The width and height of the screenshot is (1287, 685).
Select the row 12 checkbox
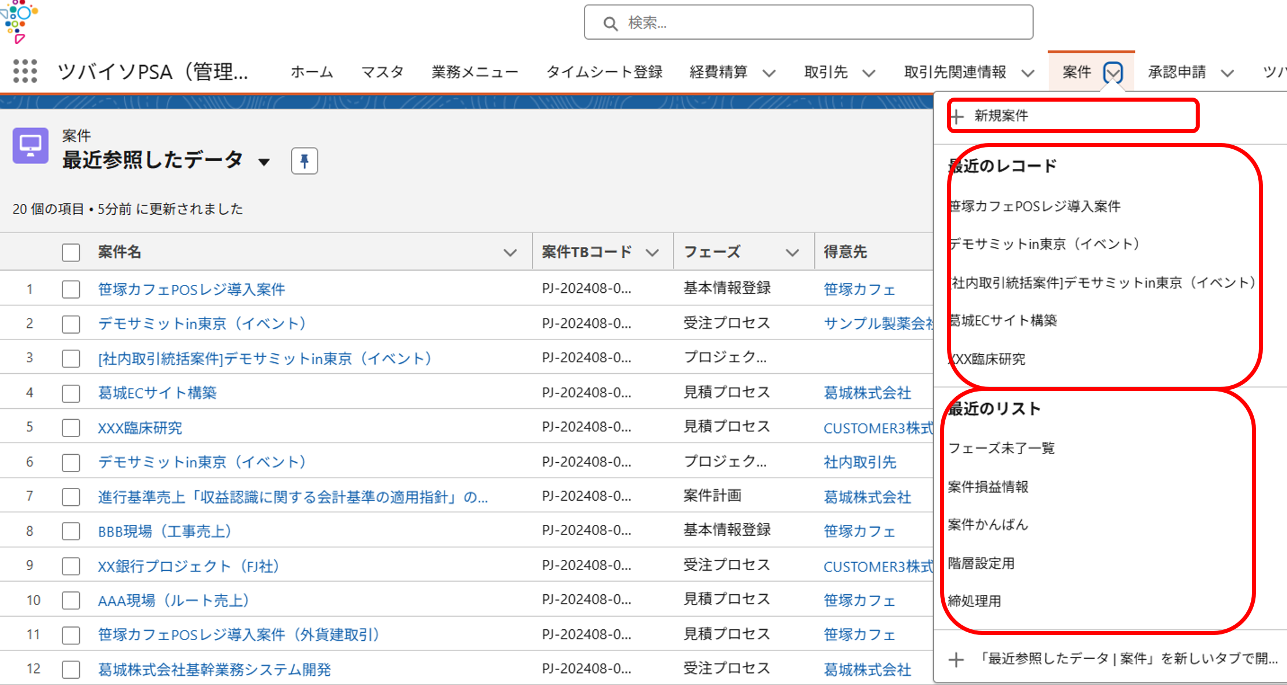click(x=71, y=669)
